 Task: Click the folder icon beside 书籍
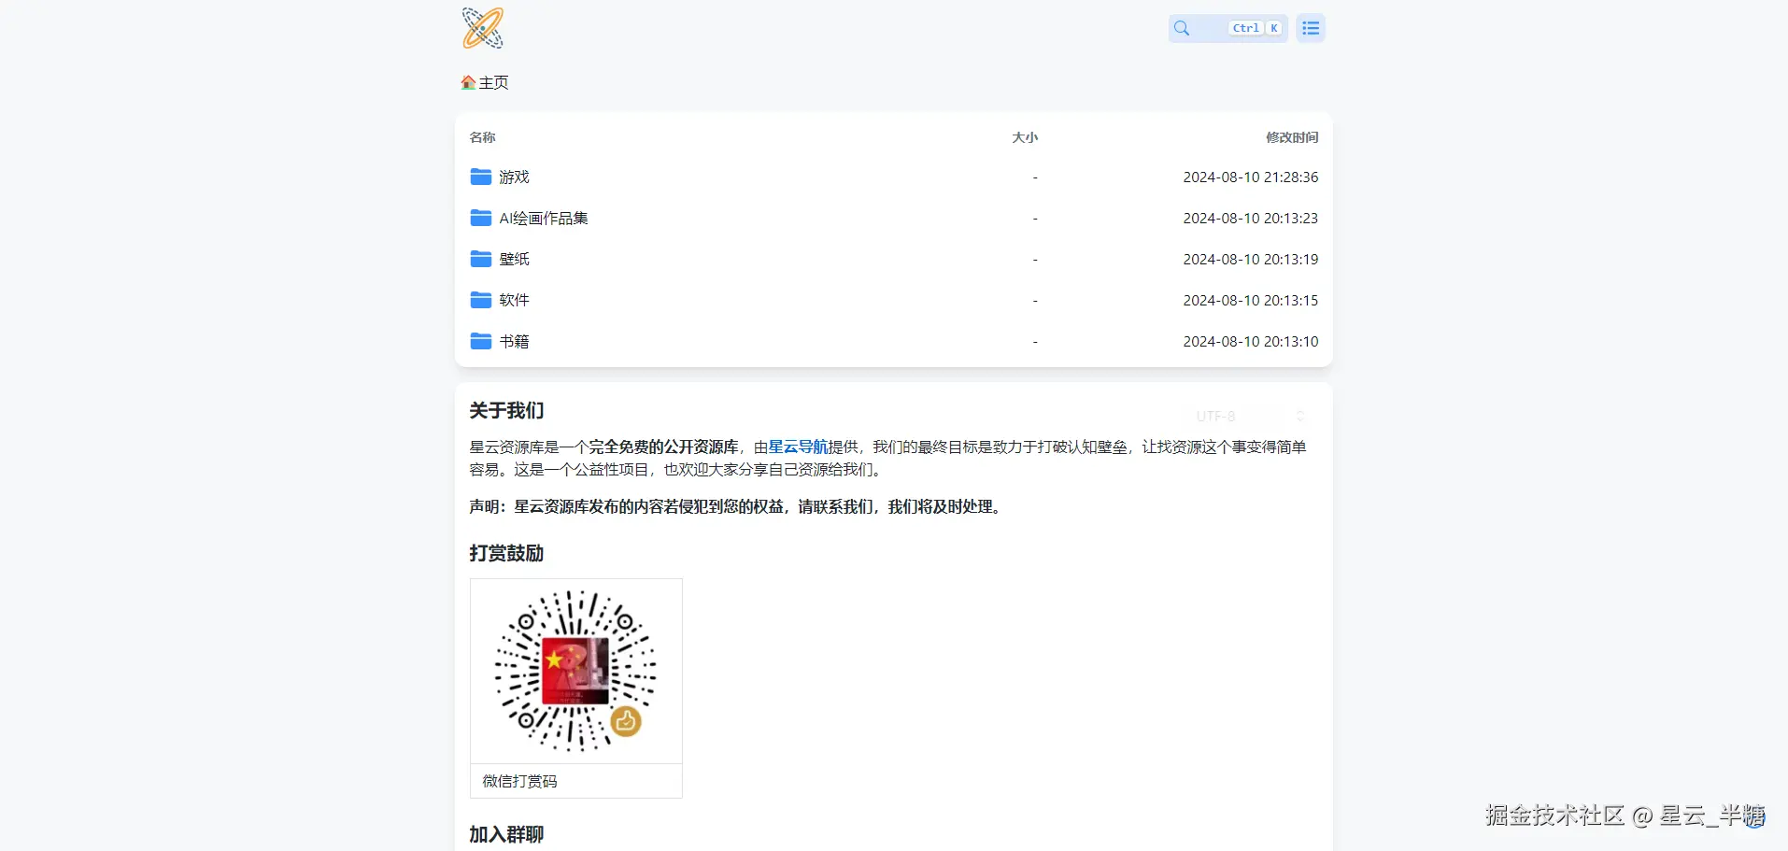click(x=481, y=341)
